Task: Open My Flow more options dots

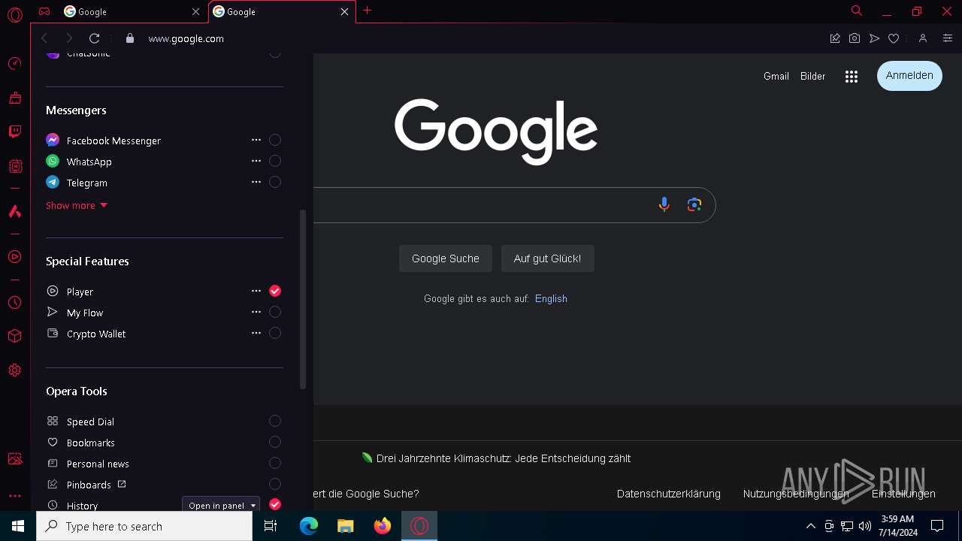Action: point(256,312)
